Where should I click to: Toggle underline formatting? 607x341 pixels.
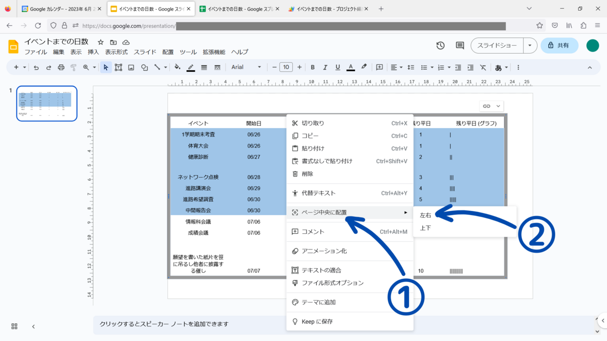pos(338,67)
